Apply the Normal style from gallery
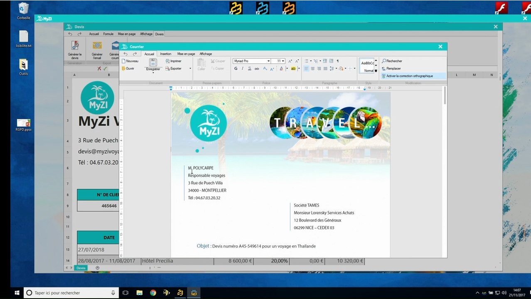The width and height of the screenshot is (531, 299). [x=367, y=66]
